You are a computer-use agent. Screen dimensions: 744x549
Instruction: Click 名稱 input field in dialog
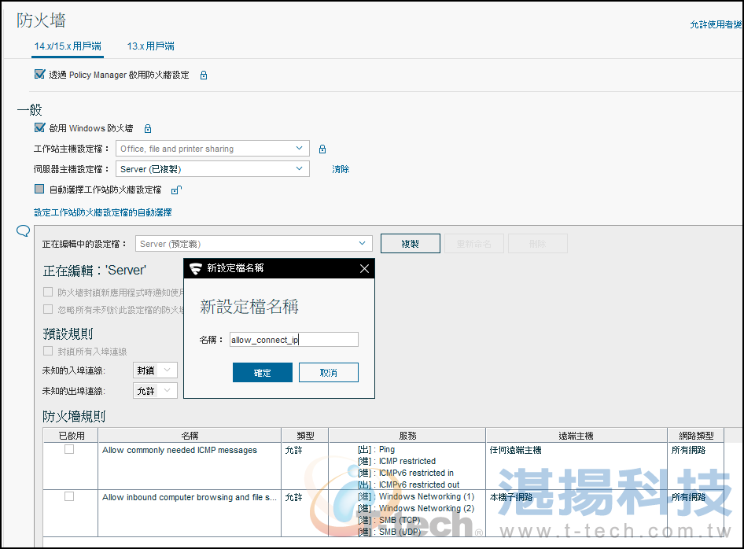pyautogui.click(x=294, y=340)
